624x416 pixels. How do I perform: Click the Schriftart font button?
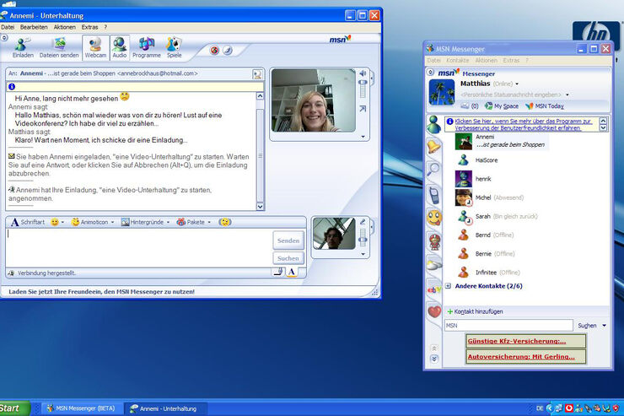pos(28,222)
